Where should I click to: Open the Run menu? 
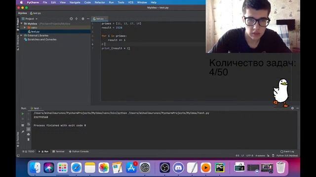pyautogui.click(x=111, y=2)
